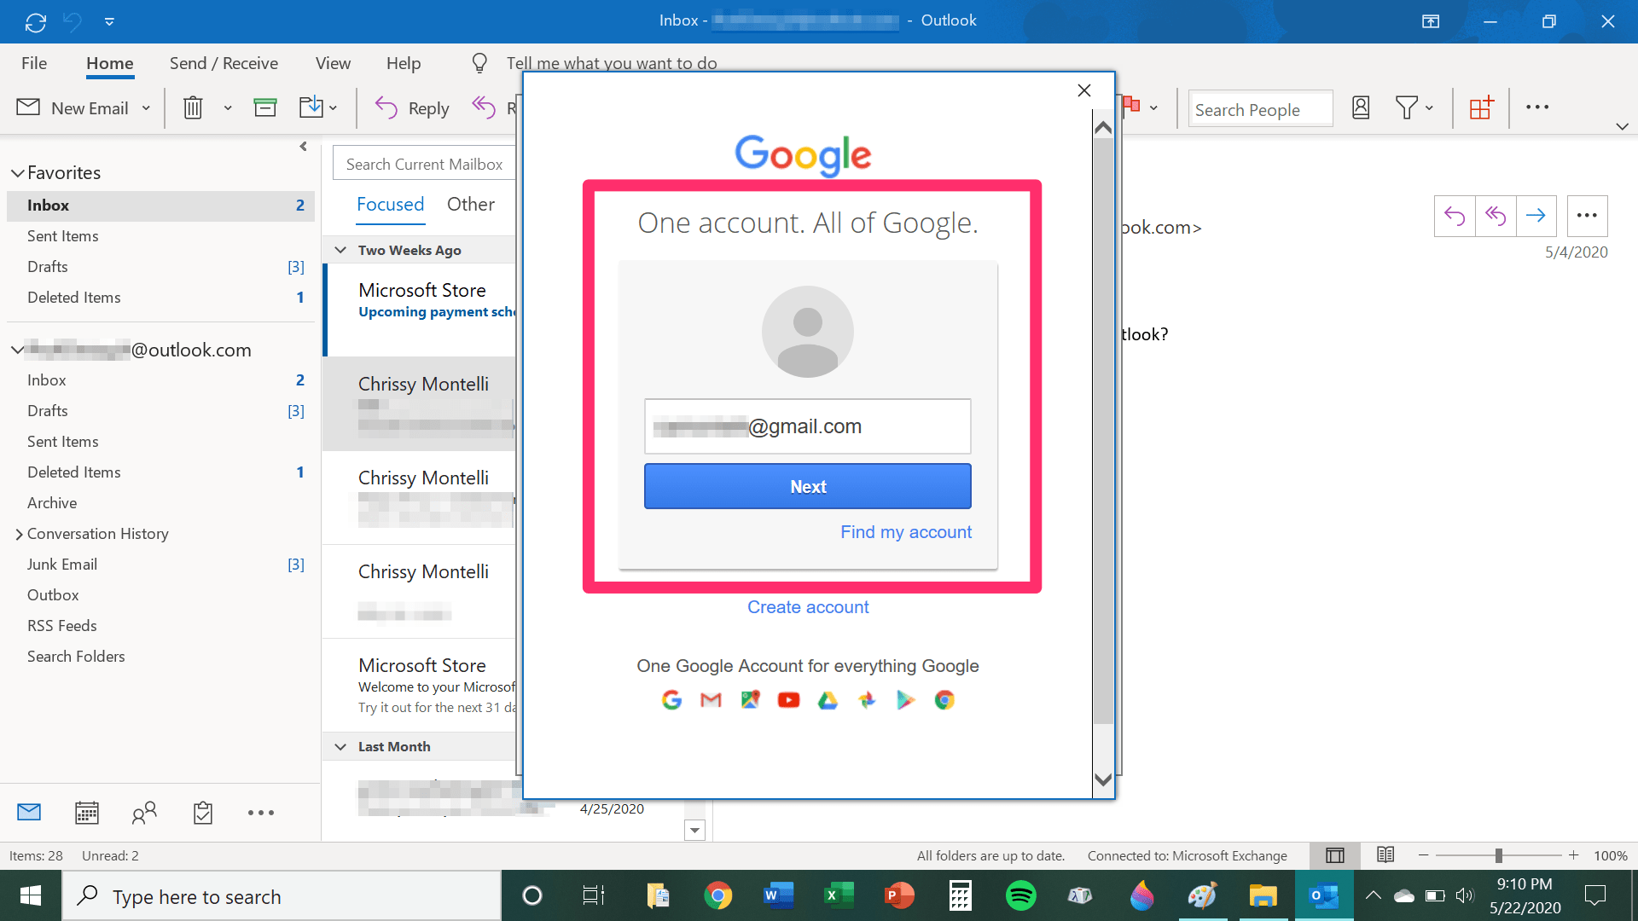Image resolution: width=1638 pixels, height=921 pixels.
Task: Open the Send / Receive ribbon tab
Action: point(224,63)
